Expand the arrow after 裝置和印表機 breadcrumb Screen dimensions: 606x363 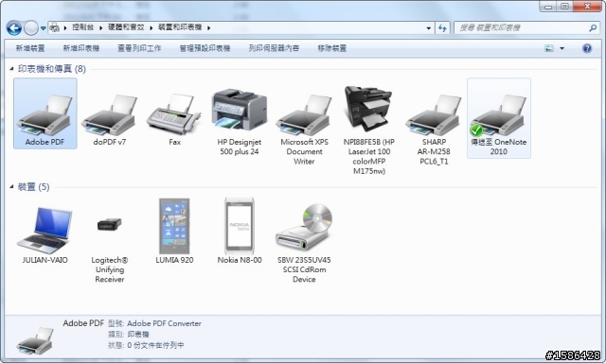208,27
